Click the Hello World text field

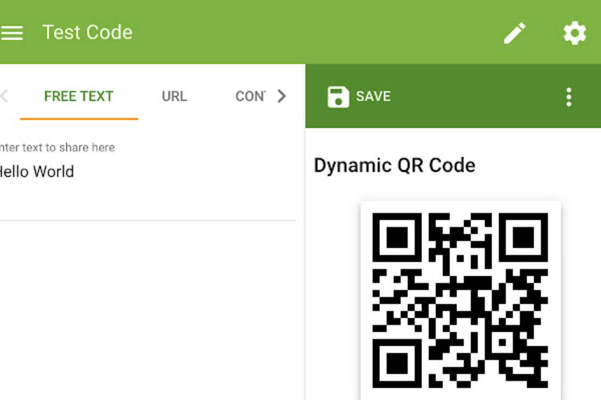[x=148, y=172]
